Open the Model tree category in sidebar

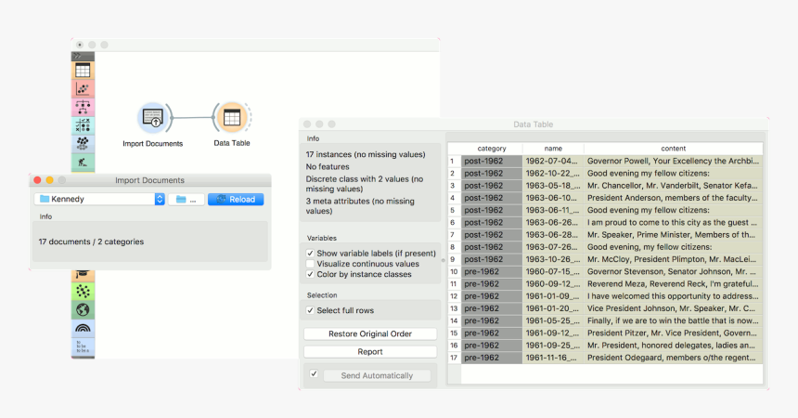tap(83, 108)
